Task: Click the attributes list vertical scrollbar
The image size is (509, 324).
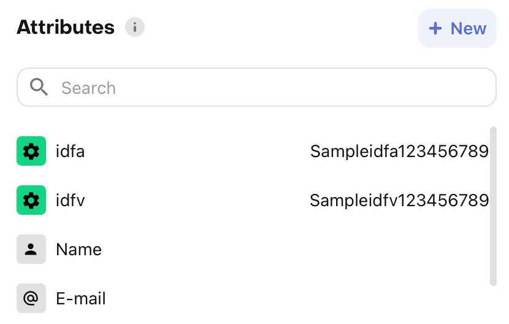Action: tap(493, 206)
